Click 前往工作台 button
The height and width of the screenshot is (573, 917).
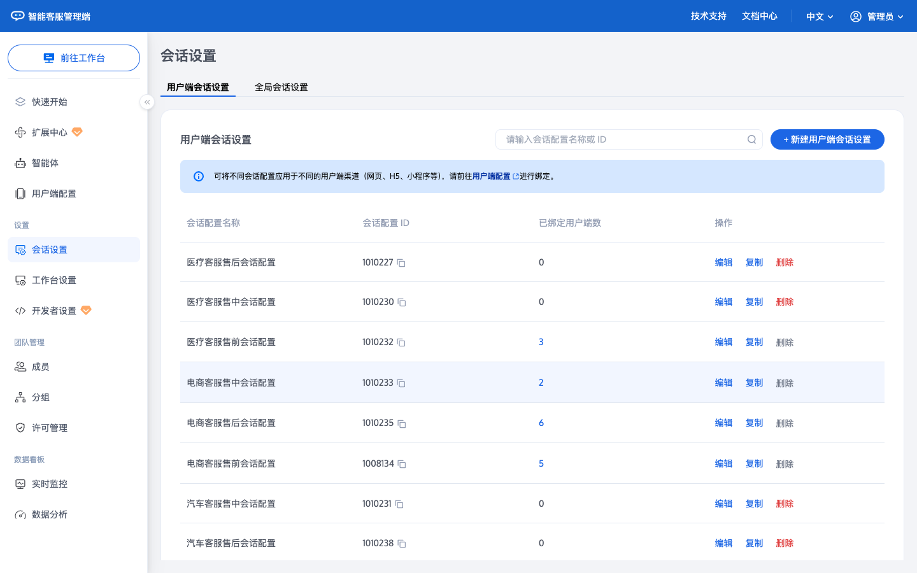tap(74, 58)
